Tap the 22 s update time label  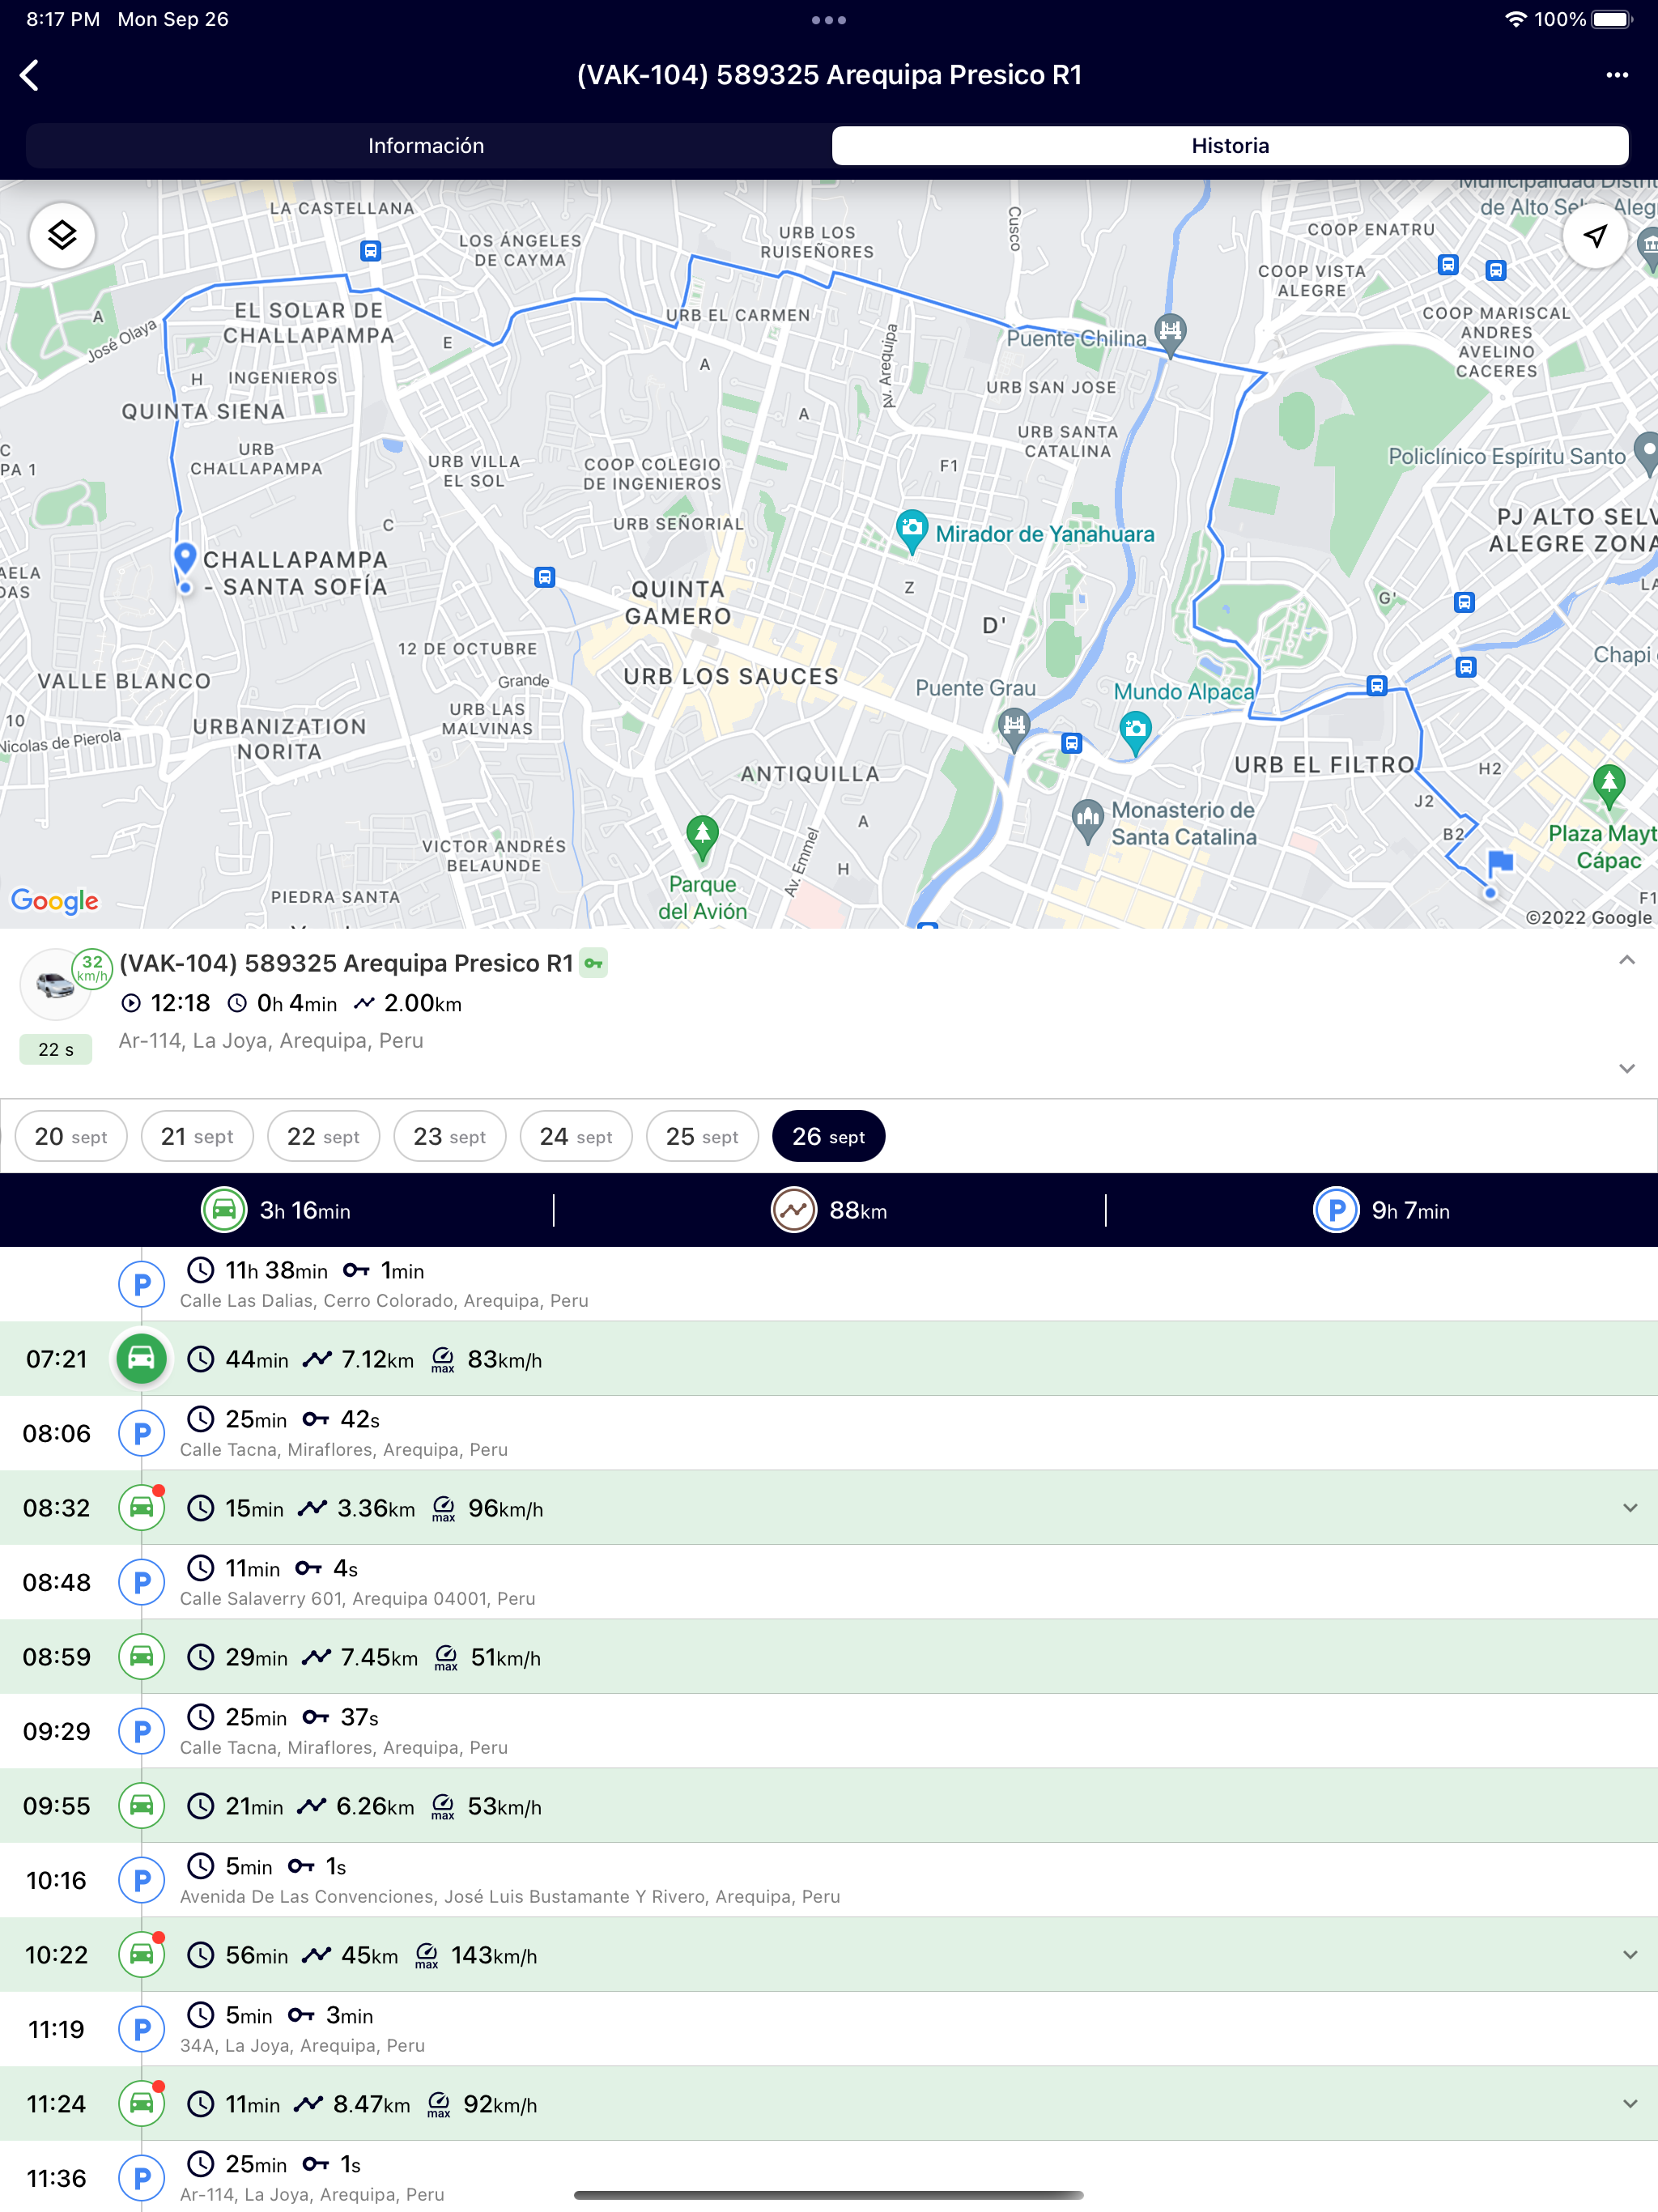(56, 1050)
